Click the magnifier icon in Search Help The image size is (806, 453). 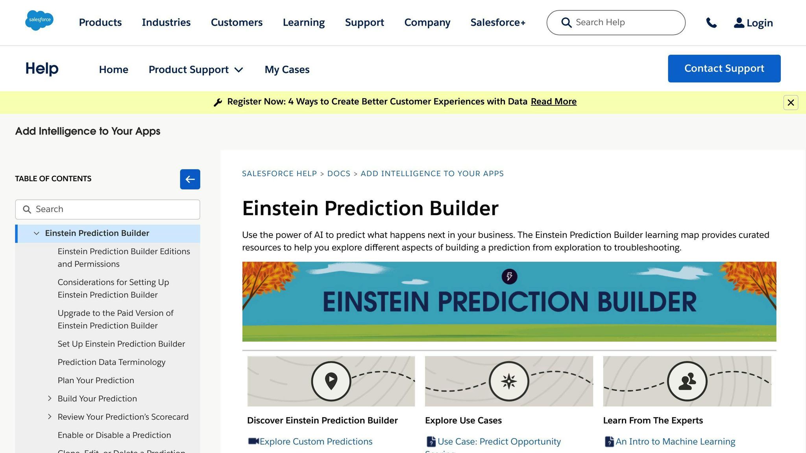(x=566, y=22)
